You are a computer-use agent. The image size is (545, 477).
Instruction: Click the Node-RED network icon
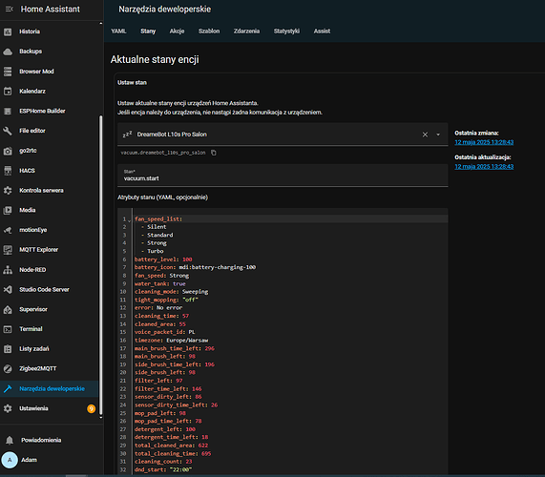tap(8, 270)
